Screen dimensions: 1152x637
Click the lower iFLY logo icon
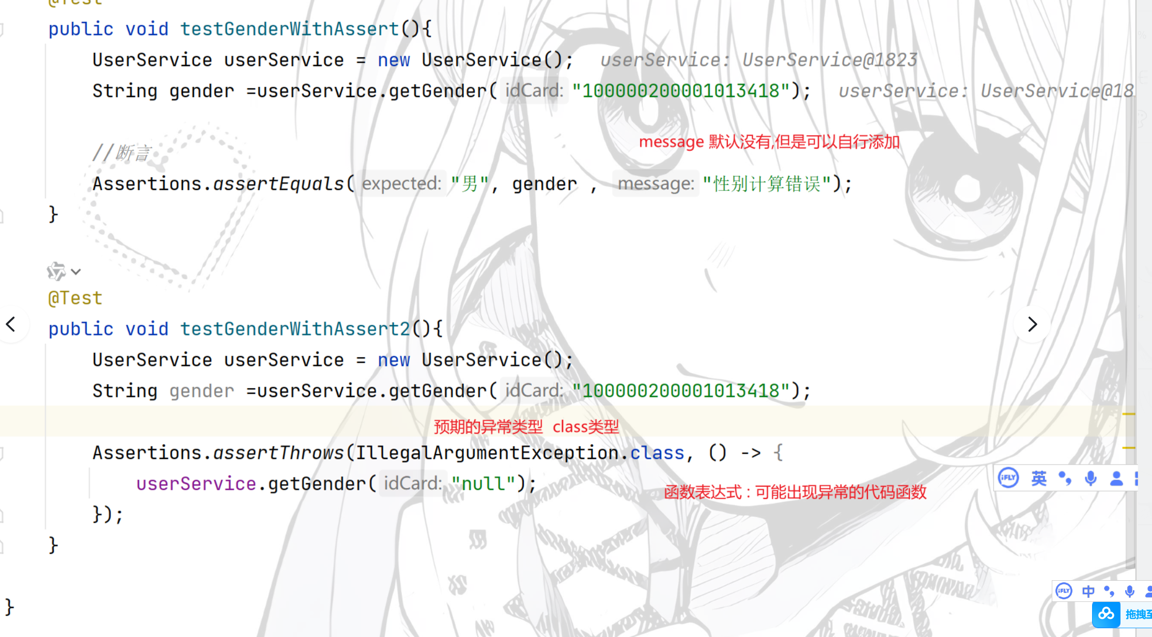(x=1064, y=591)
